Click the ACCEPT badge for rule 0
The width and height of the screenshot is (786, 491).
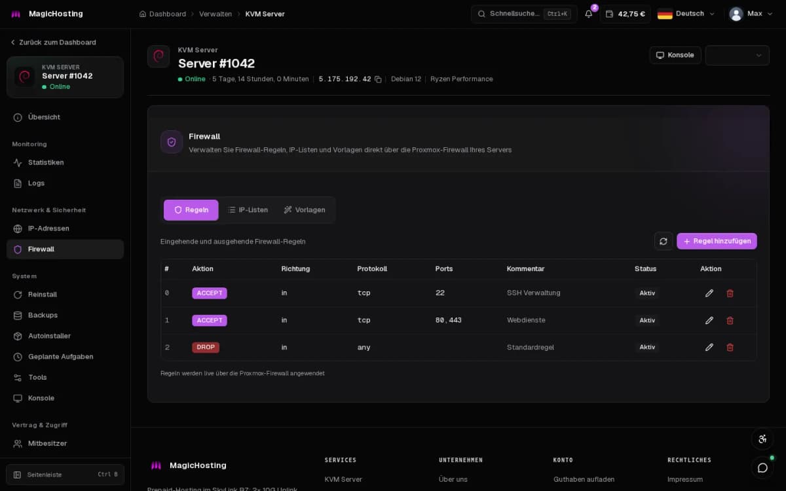(x=210, y=293)
